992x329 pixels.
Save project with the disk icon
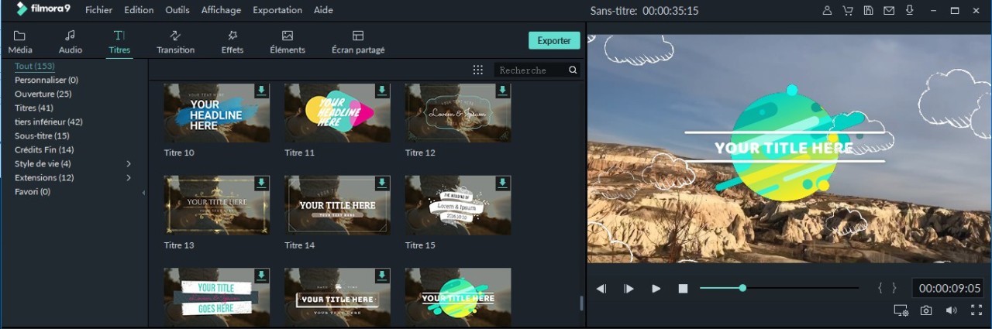(869, 10)
